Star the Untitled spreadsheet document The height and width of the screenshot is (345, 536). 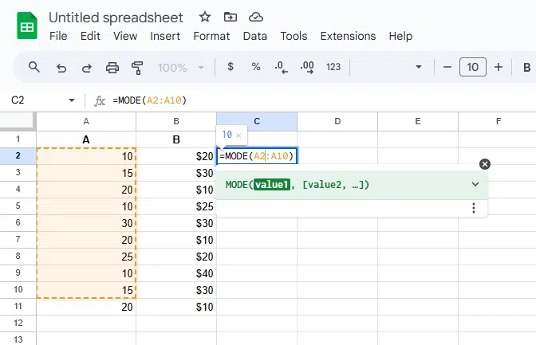click(205, 17)
